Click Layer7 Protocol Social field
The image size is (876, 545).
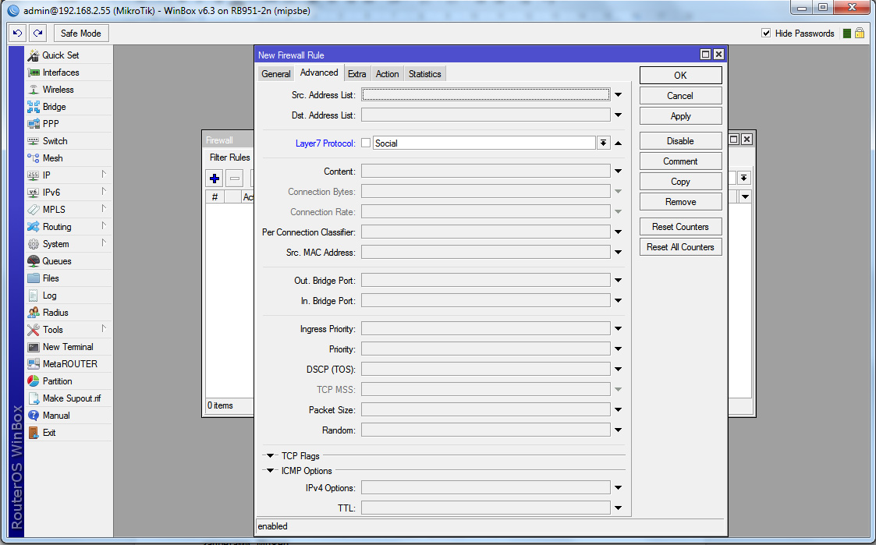pos(484,143)
